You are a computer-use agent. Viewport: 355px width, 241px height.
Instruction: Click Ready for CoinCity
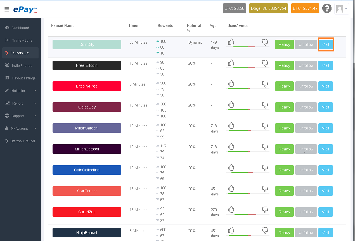coord(284,44)
